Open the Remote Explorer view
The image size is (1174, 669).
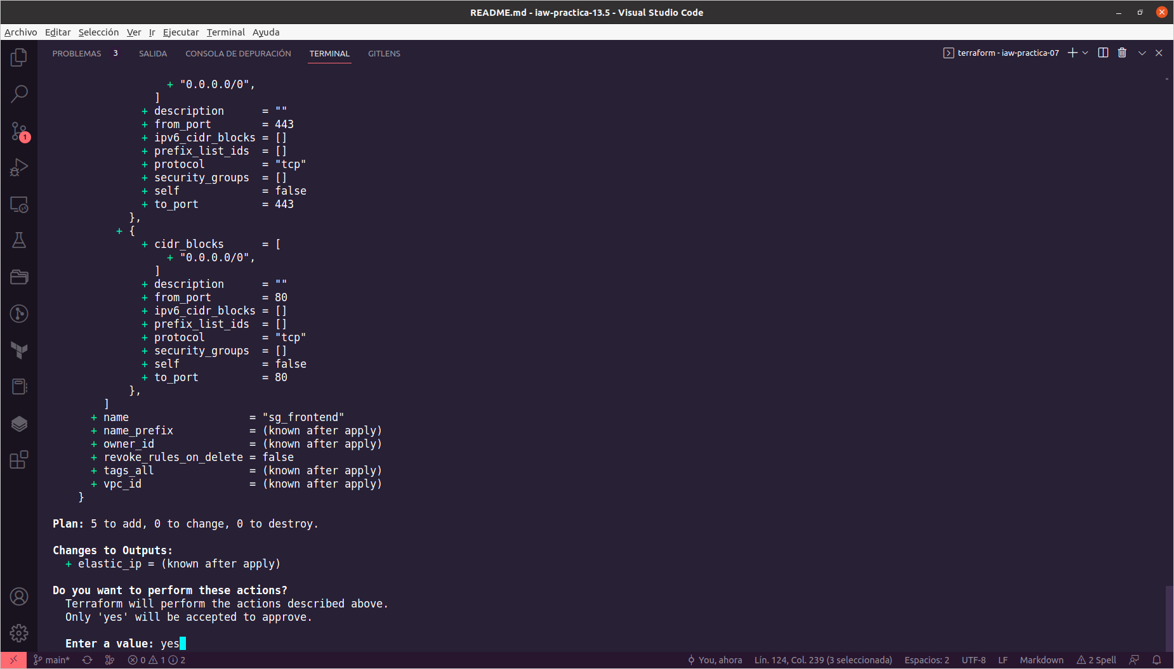point(19,205)
